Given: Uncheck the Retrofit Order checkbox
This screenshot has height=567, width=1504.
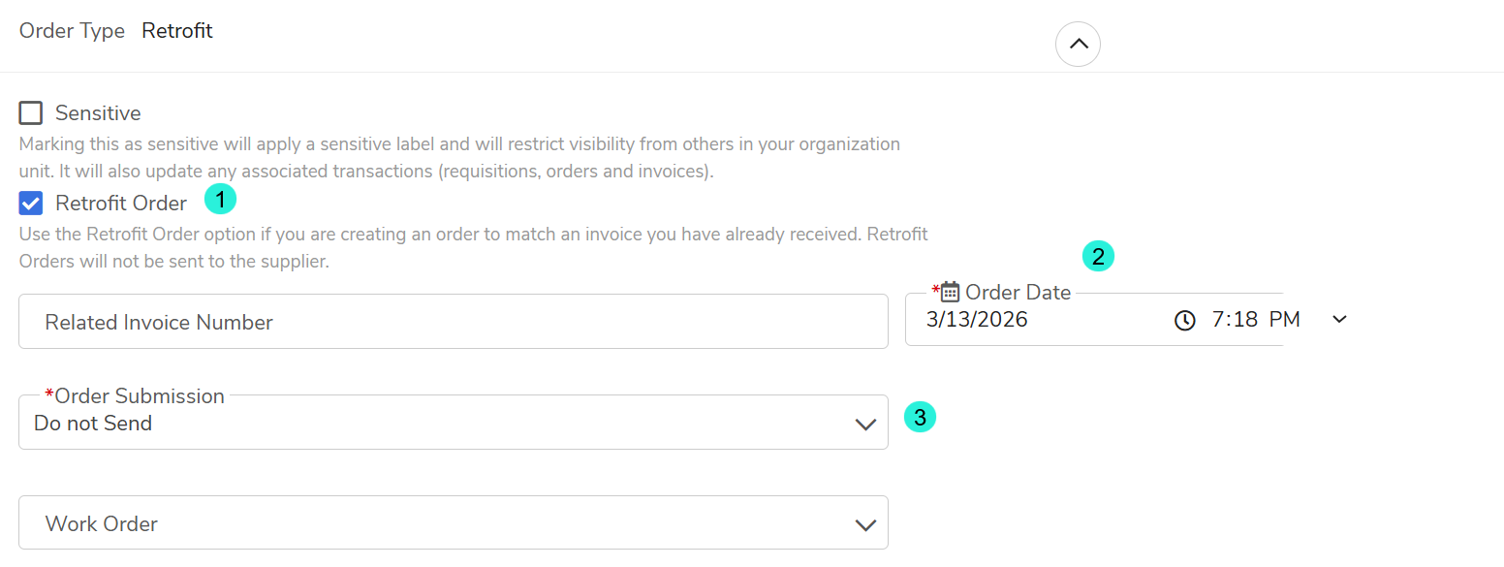Looking at the screenshot, I should [31, 204].
